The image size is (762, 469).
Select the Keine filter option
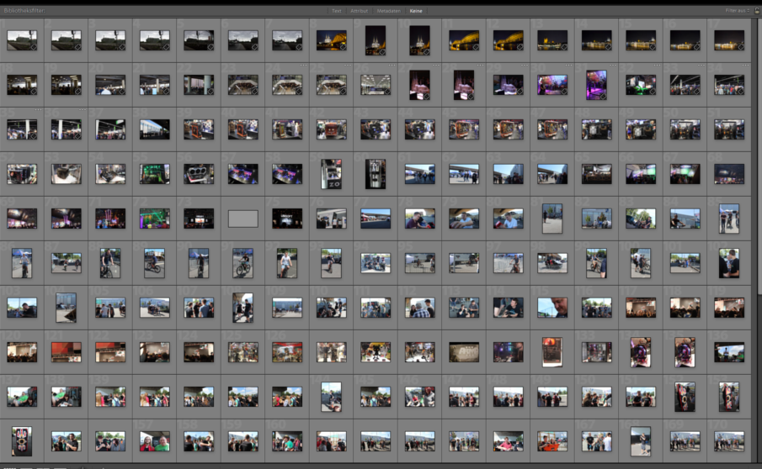click(x=416, y=11)
